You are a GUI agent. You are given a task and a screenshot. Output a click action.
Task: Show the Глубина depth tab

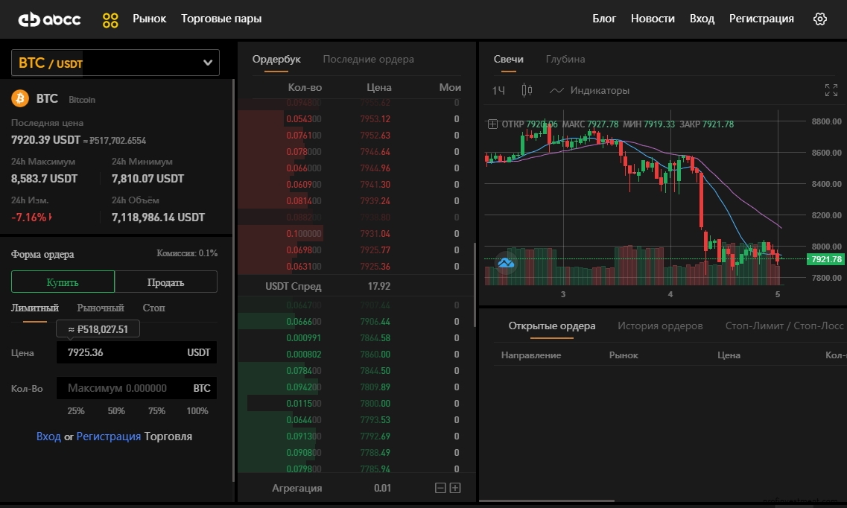click(x=565, y=60)
